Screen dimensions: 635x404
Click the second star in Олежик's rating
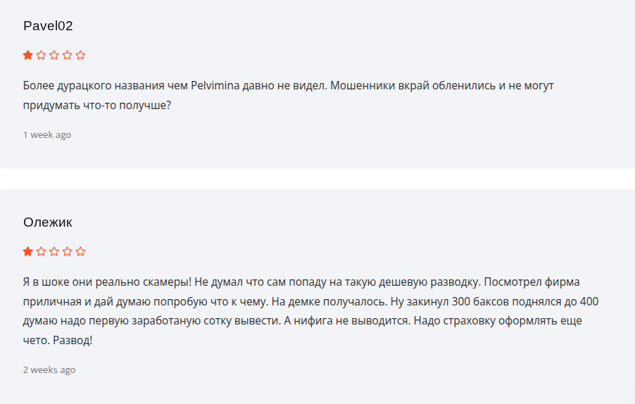coord(42,251)
